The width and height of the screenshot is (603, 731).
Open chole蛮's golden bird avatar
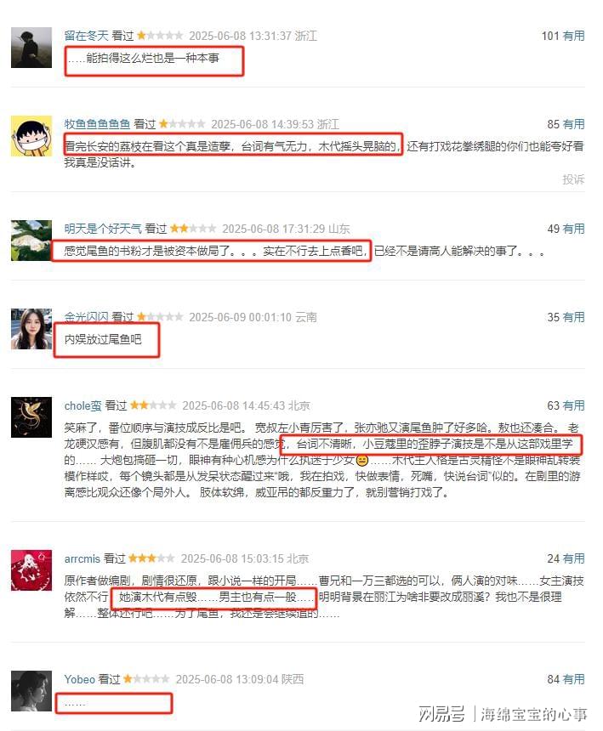coord(31,417)
